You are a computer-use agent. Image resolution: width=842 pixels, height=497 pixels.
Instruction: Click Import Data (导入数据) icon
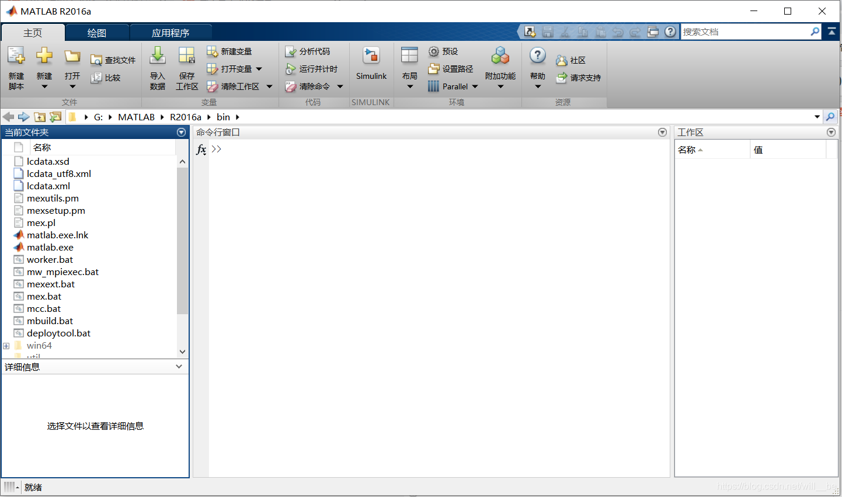click(x=158, y=56)
